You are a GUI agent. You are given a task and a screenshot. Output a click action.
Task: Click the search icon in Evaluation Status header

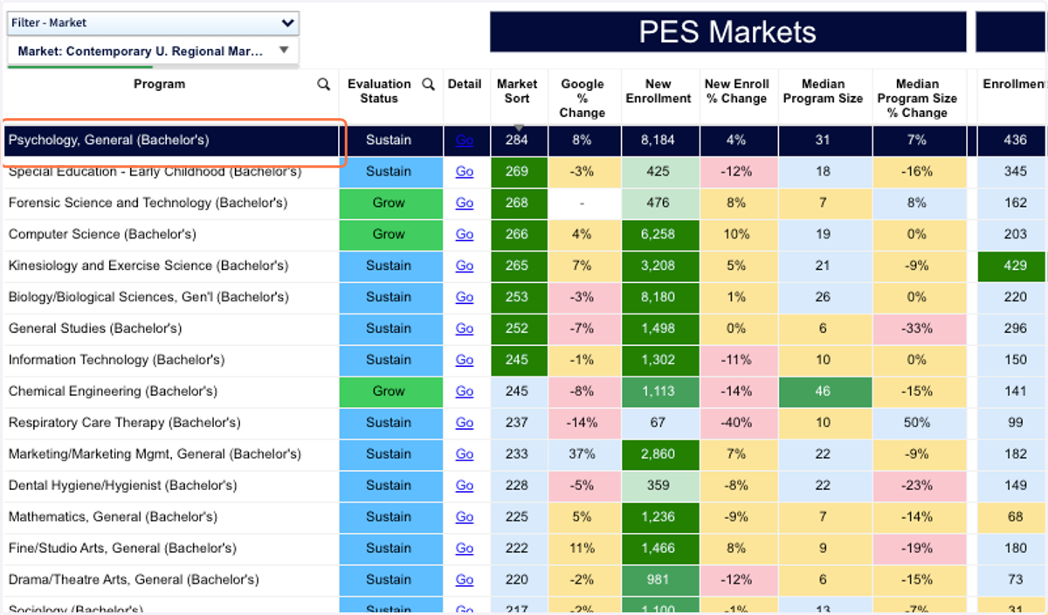[x=429, y=85]
